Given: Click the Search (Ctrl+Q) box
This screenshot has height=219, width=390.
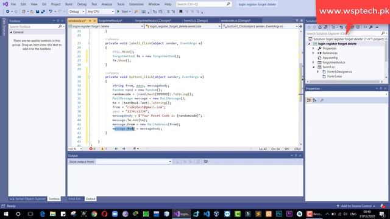Looking at the screenshot, I should (204, 4).
